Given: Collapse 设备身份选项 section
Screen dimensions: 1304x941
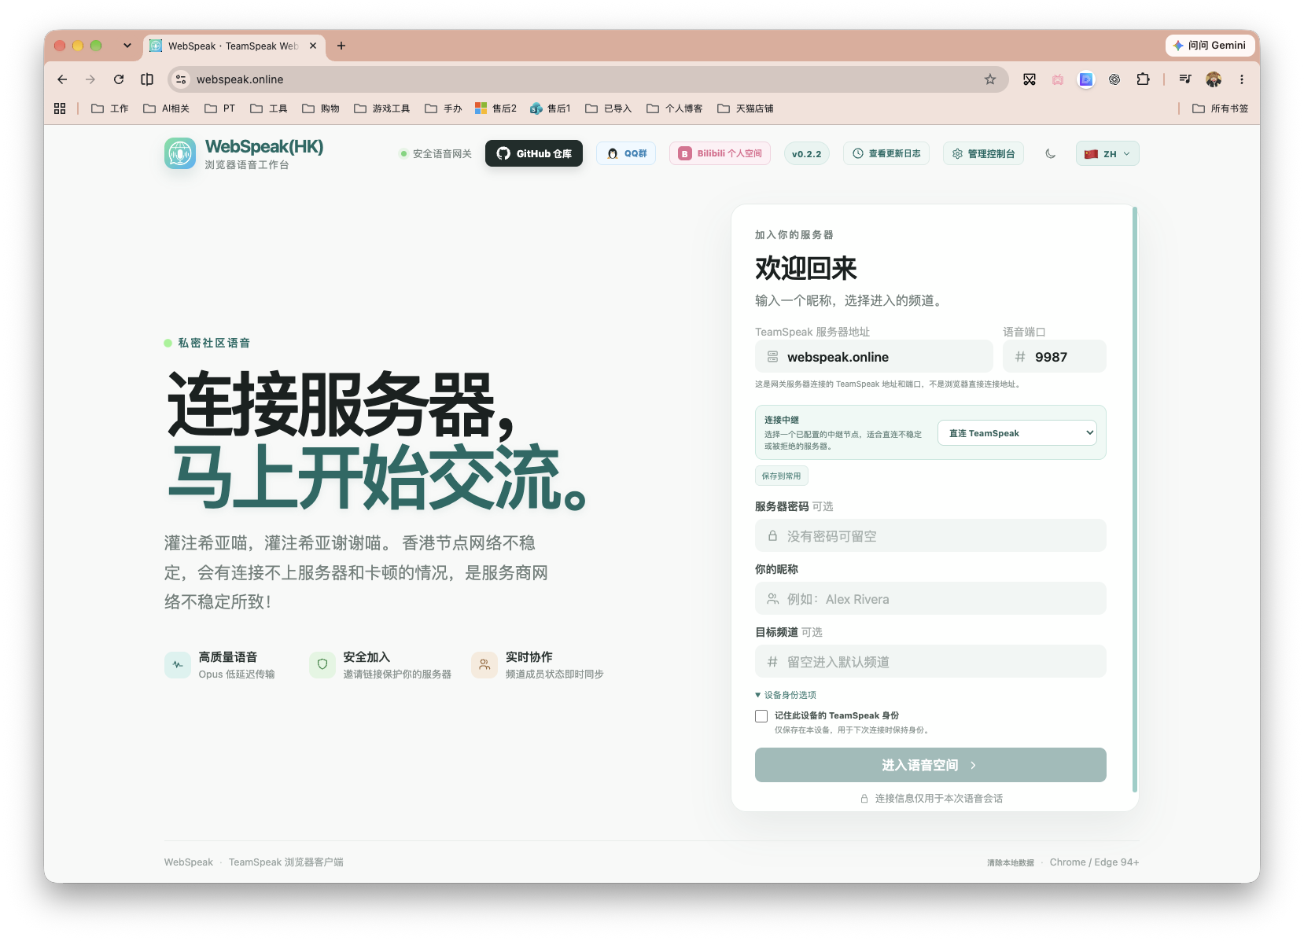Looking at the screenshot, I should click(x=786, y=695).
